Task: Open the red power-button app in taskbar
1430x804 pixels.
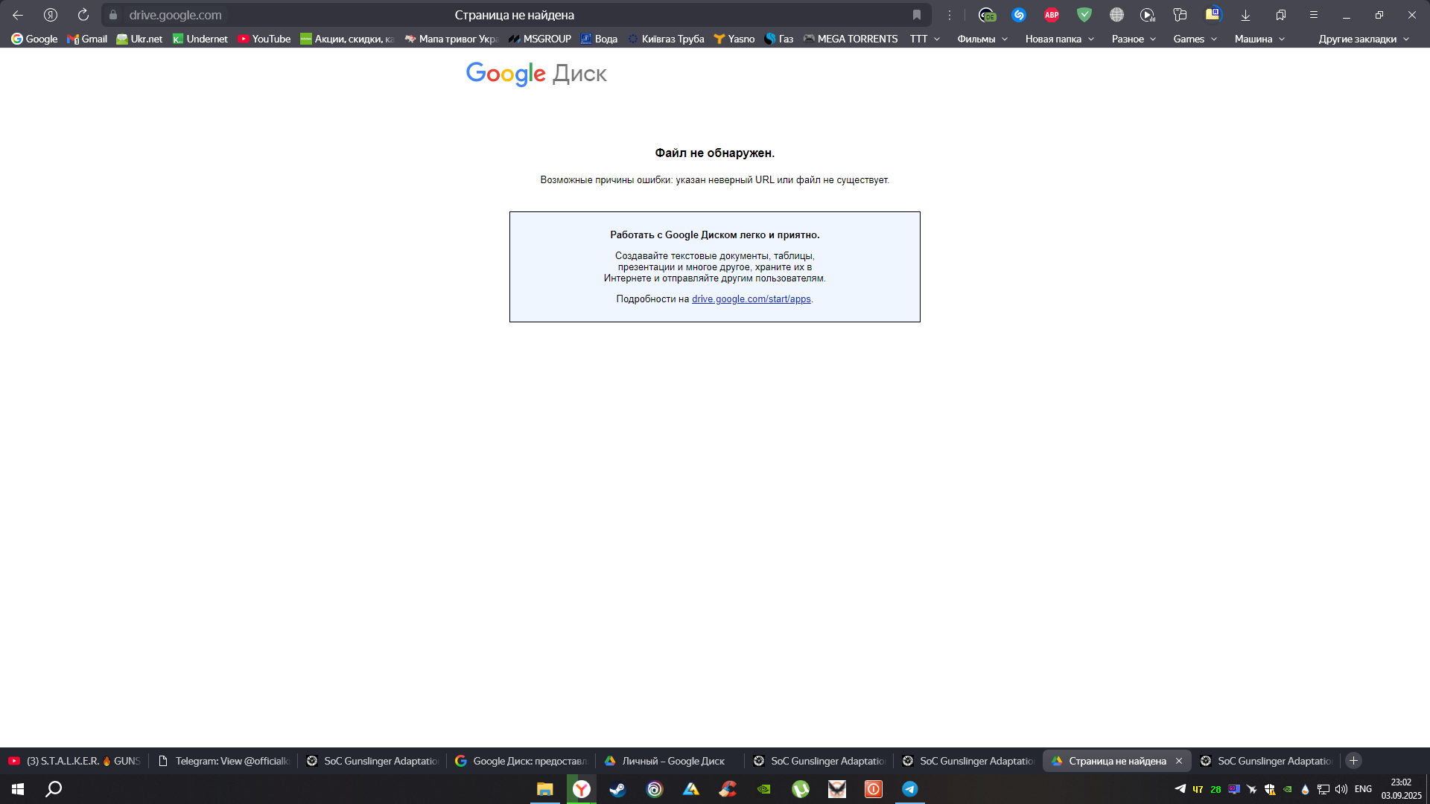Action: point(874,789)
